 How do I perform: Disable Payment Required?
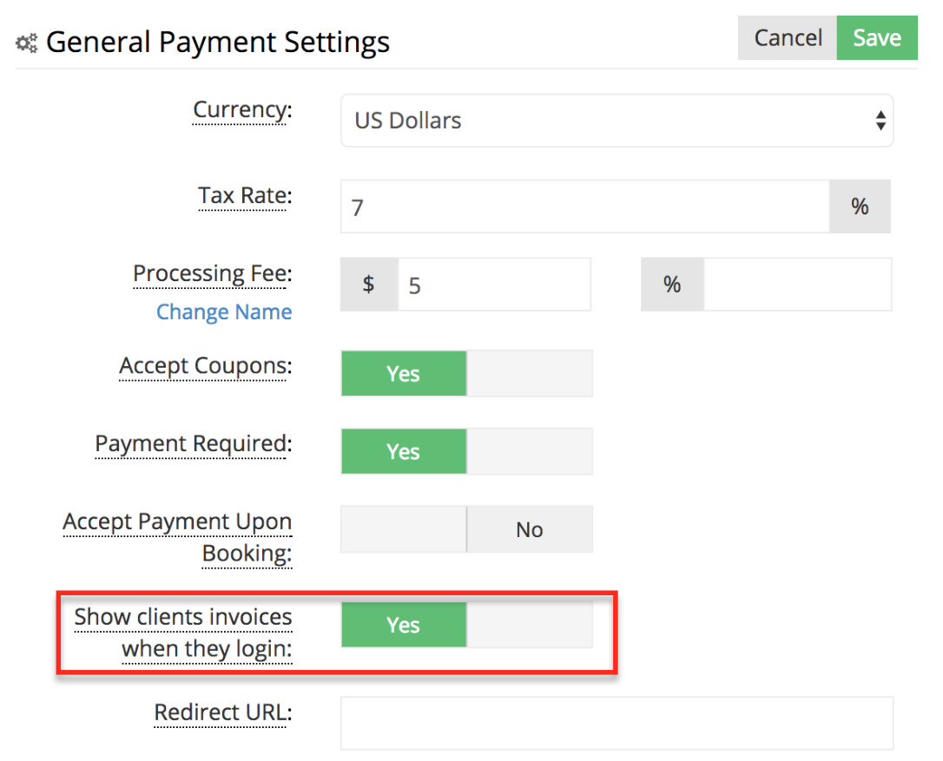click(x=529, y=451)
